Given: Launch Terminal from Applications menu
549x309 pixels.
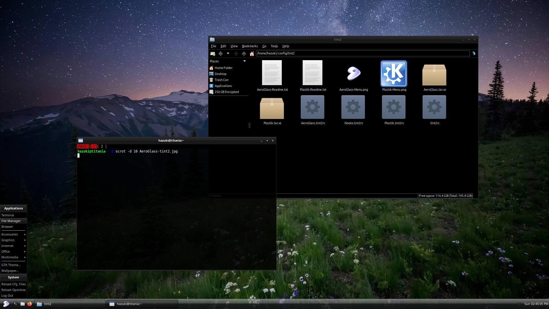Looking at the screenshot, I should [x=13, y=215].
